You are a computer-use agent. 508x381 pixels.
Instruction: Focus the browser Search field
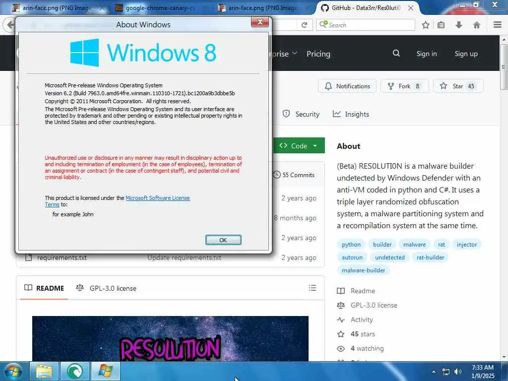[x=366, y=25]
